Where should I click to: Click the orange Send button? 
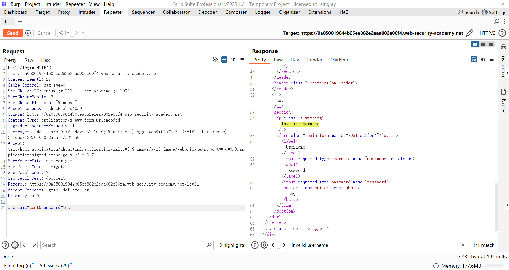click(12, 33)
